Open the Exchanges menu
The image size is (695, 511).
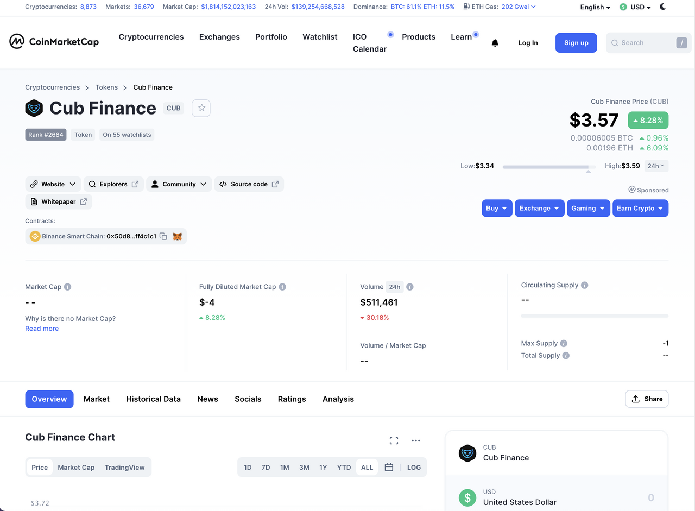[219, 37]
